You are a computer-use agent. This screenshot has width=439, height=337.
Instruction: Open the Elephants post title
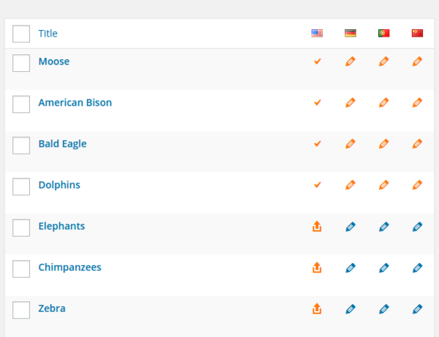pyautogui.click(x=61, y=226)
